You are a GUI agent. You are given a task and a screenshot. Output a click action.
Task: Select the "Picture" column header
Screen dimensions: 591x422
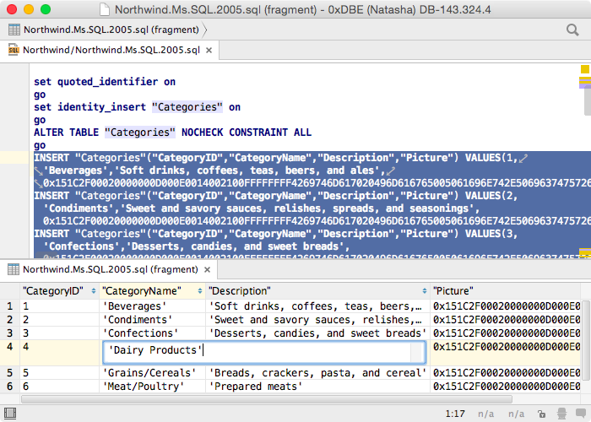click(x=505, y=291)
